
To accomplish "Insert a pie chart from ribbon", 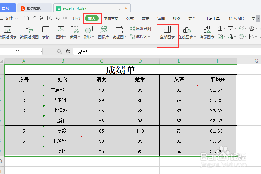I will click(x=241, y=37).
